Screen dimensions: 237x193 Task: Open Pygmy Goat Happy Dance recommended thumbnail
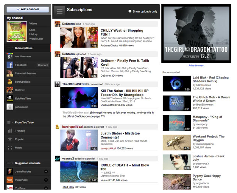(x=177, y=182)
